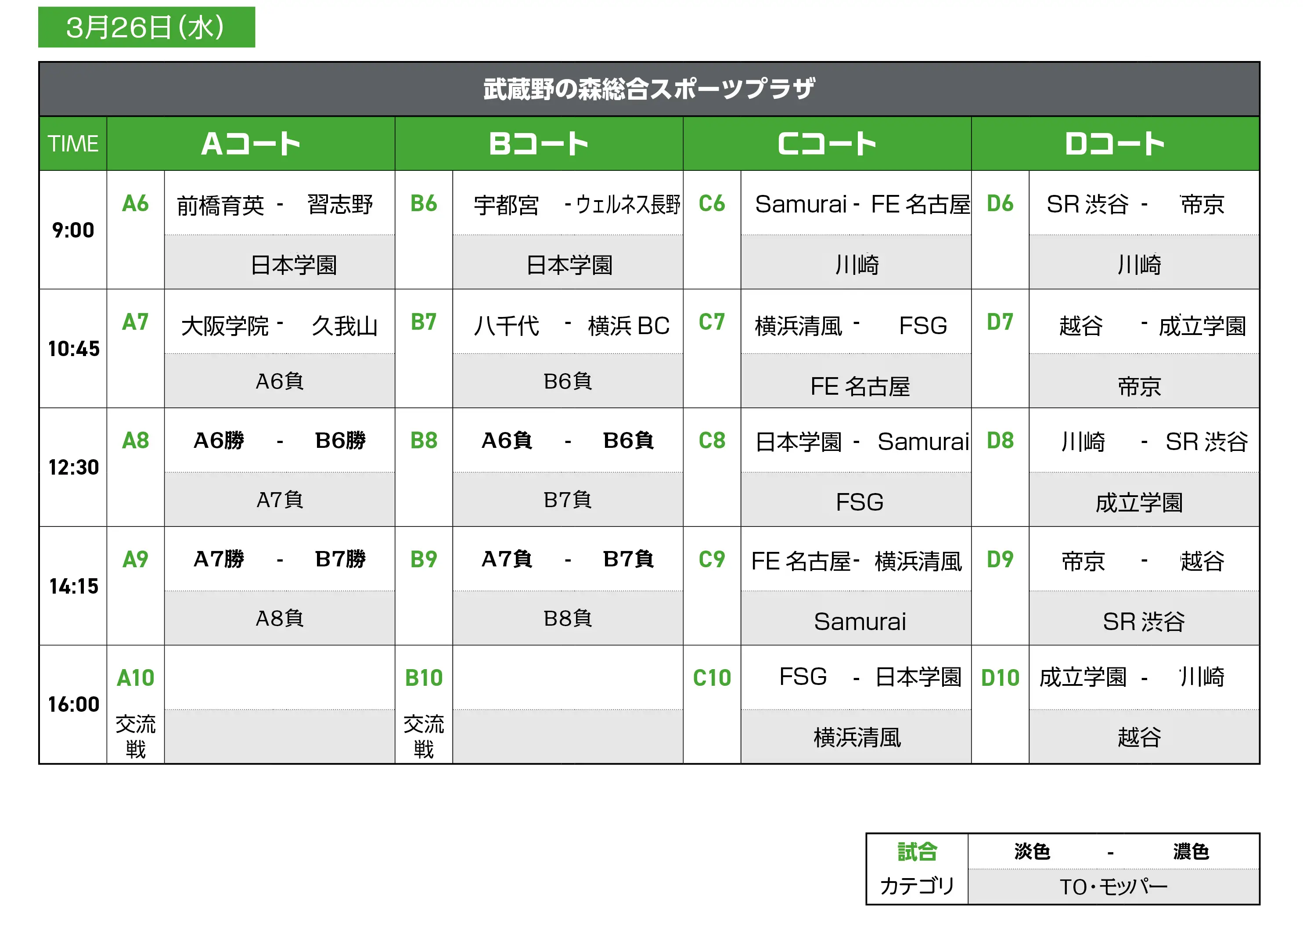Click the TIME column header
This screenshot has width=1303, height=933.
pos(73,144)
